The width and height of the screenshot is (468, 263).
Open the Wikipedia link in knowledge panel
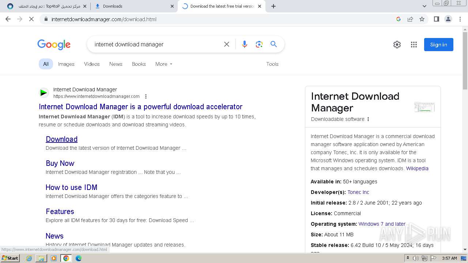click(x=417, y=168)
